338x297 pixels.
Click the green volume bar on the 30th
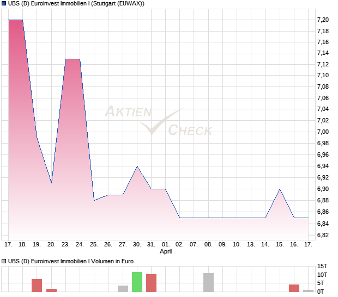(137, 282)
